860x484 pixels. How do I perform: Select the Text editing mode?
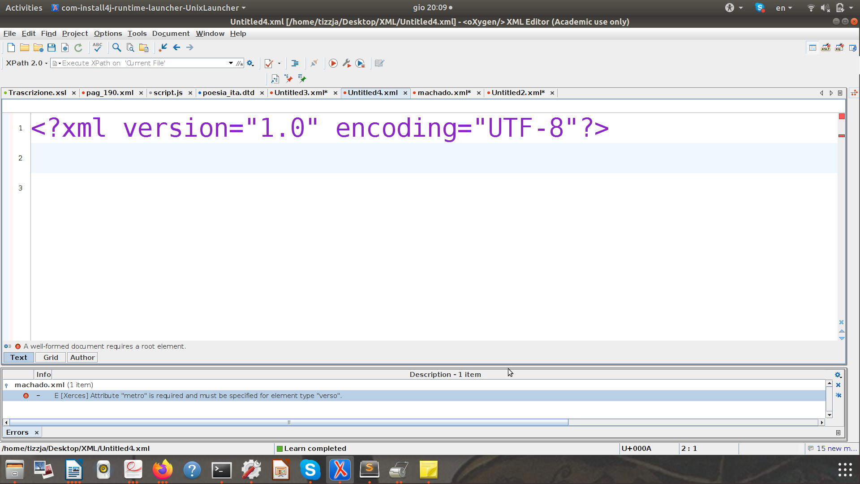pyautogui.click(x=19, y=358)
